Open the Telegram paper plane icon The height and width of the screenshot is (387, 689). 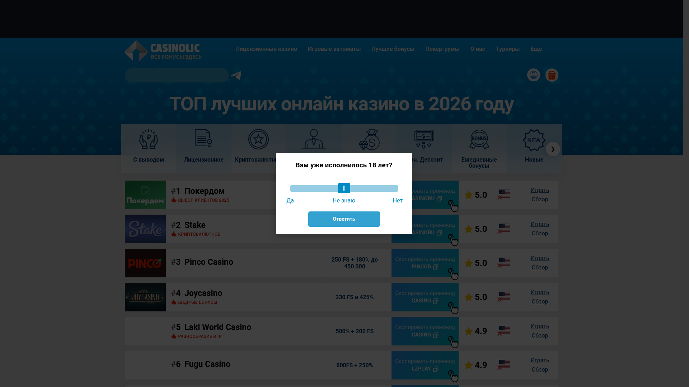click(x=236, y=75)
